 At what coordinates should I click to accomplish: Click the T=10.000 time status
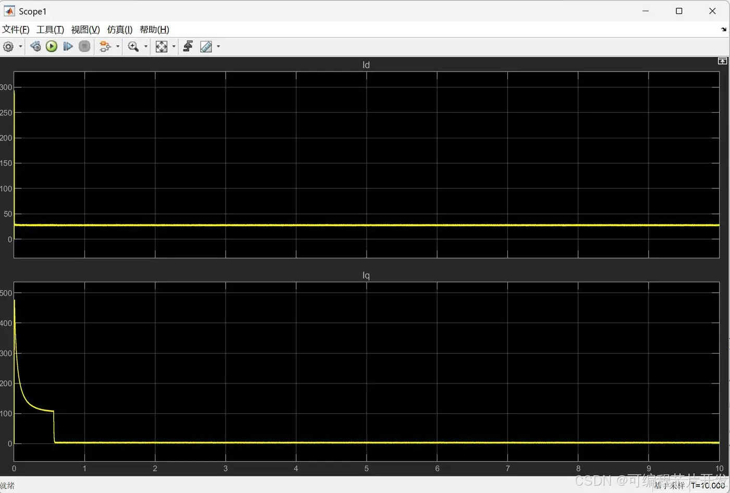point(708,486)
